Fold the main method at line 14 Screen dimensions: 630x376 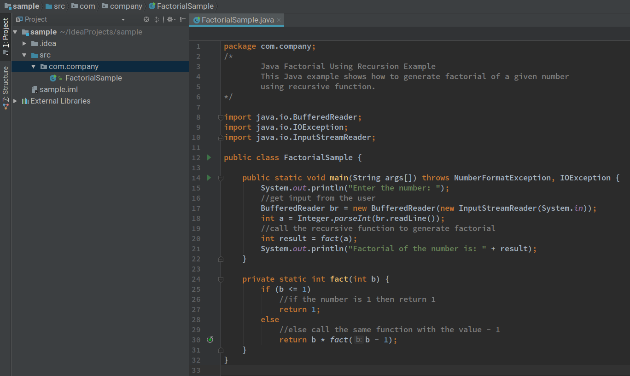click(x=221, y=178)
